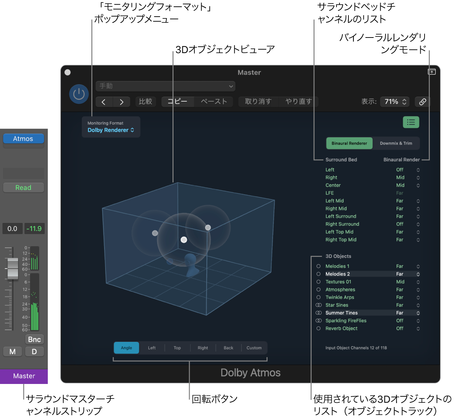Click the ペースト paste button
455x419 pixels.
(214, 102)
